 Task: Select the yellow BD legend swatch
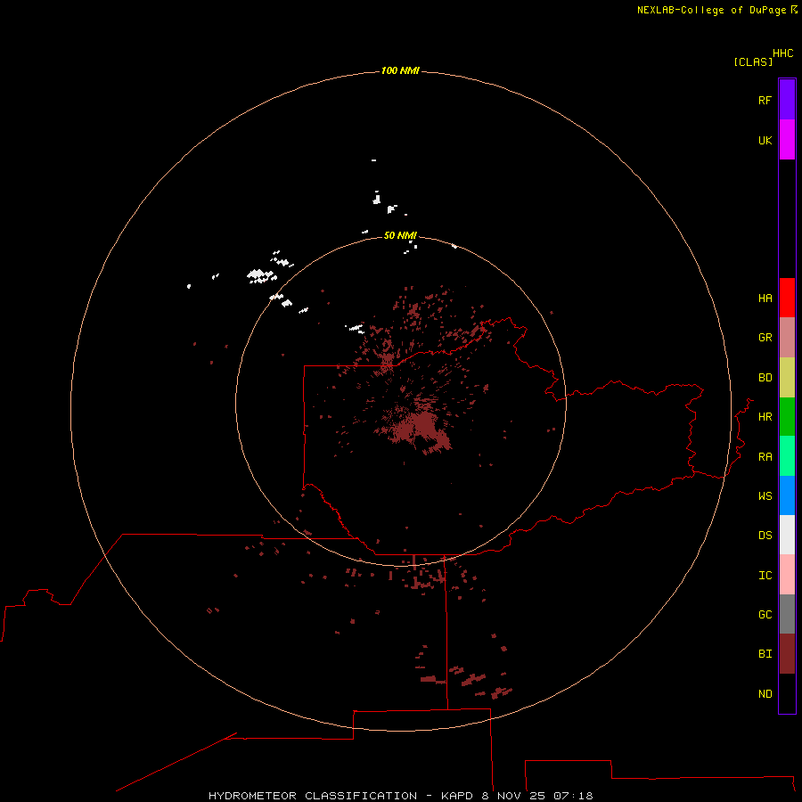coord(787,377)
